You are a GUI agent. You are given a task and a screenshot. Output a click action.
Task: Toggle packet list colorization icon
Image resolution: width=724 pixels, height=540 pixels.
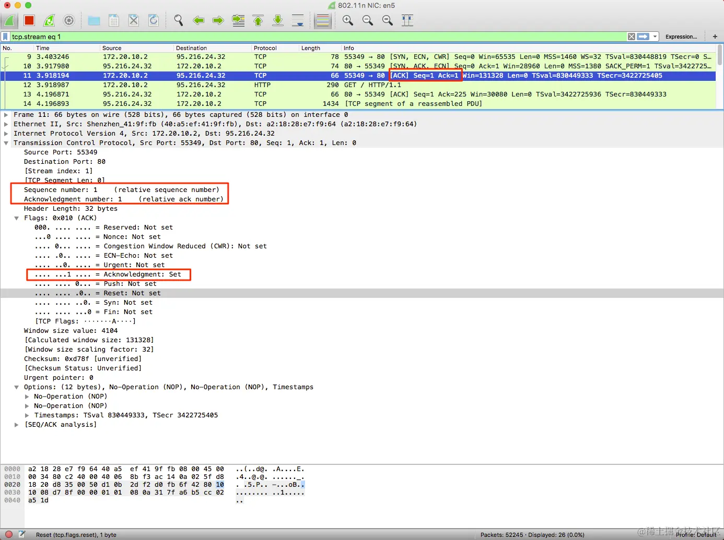click(323, 20)
